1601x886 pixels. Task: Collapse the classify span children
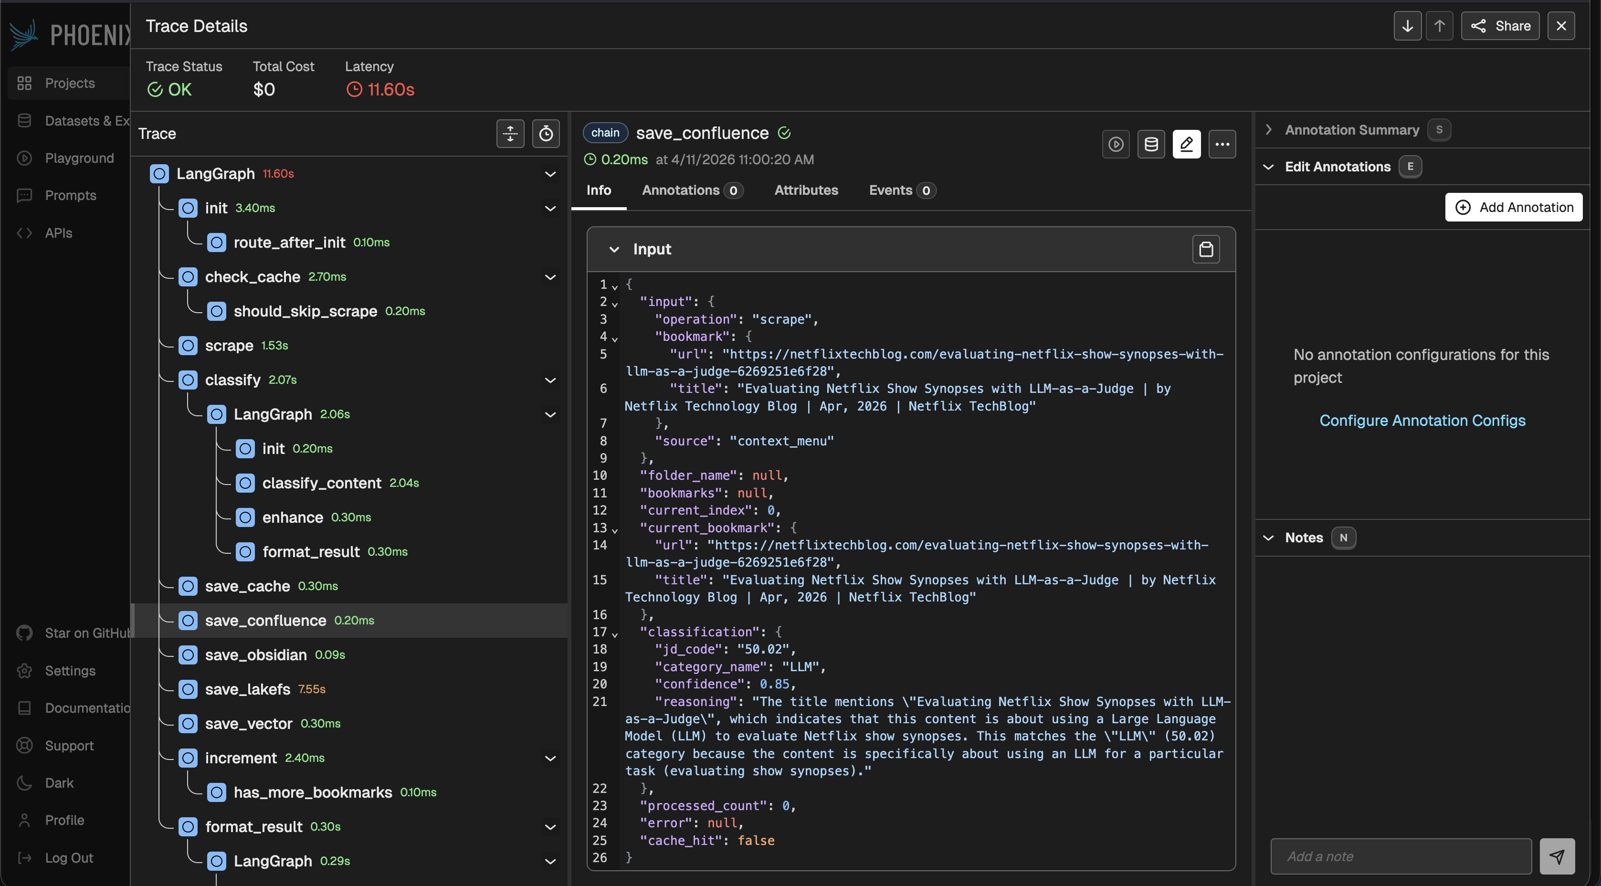(x=550, y=380)
